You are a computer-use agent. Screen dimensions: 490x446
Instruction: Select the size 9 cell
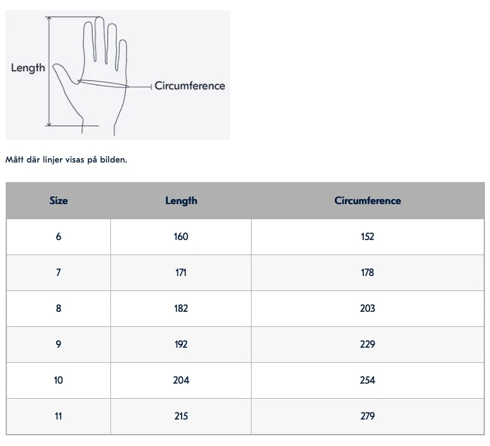pyautogui.click(x=59, y=345)
